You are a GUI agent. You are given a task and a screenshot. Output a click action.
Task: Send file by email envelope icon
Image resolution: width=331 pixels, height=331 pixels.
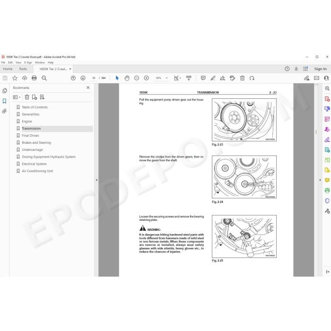pos(316,78)
